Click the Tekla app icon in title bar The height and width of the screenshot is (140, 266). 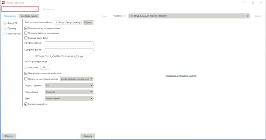point(3,3)
